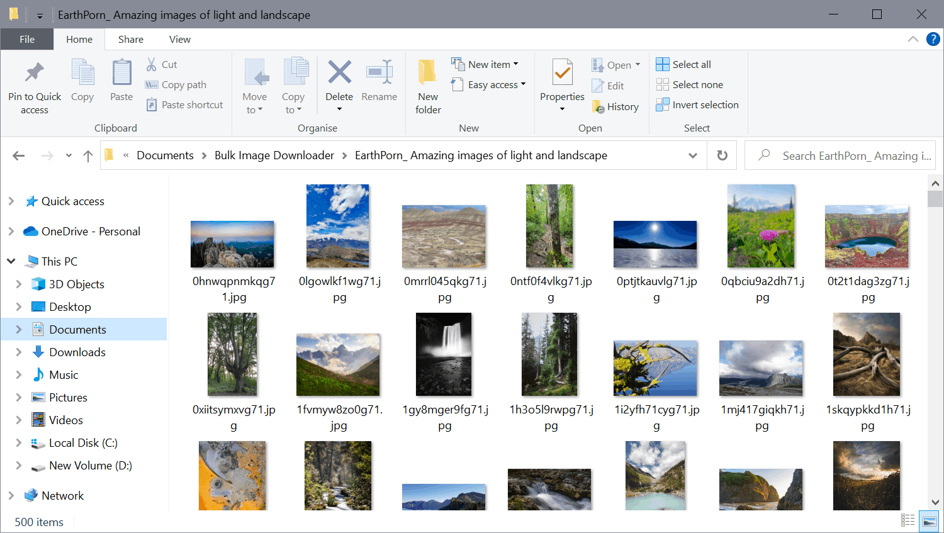Screen dimensions: 944x533
Task: Open file History
Action: (615, 106)
